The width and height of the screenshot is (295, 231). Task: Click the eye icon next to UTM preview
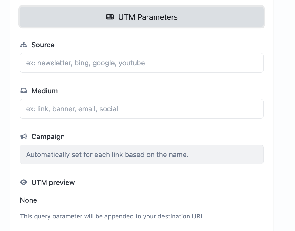tap(24, 182)
